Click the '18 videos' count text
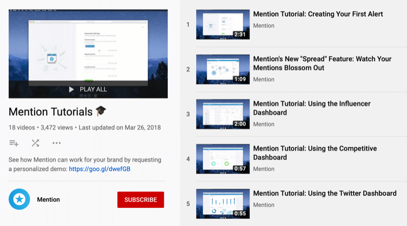This screenshot has width=407, height=226. (22, 127)
